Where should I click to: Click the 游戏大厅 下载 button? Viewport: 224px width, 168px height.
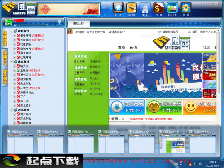pyautogui.click(x=127, y=107)
